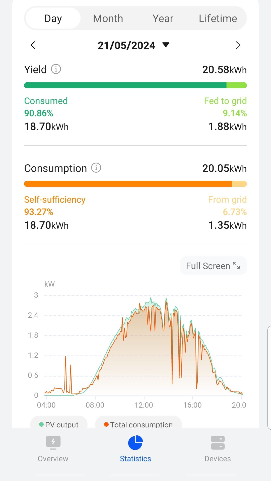The height and width of the screenshot is (481, 271).
Task: Go to previous day arrow
Action: [x=33, y=45]
